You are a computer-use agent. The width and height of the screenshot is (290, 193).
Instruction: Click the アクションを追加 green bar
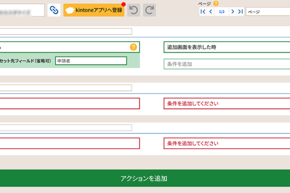click(145, 179)
